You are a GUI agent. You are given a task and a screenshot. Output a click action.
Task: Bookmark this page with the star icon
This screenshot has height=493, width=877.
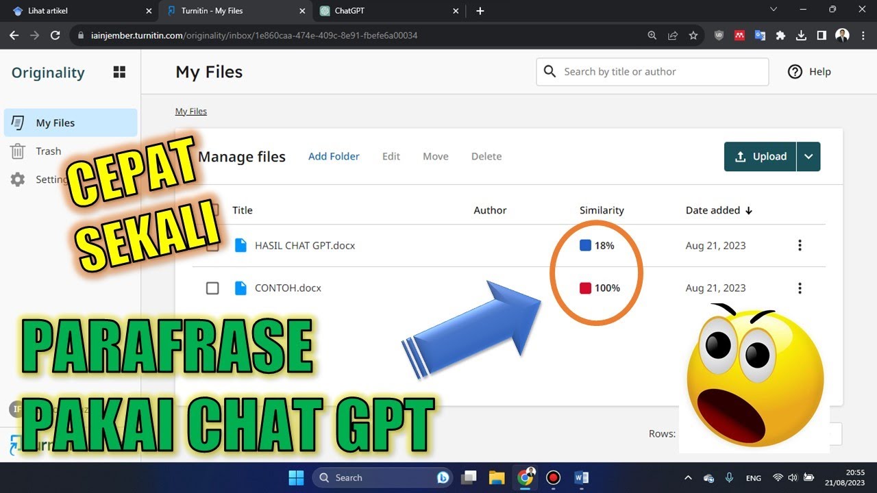click(693, 36)
